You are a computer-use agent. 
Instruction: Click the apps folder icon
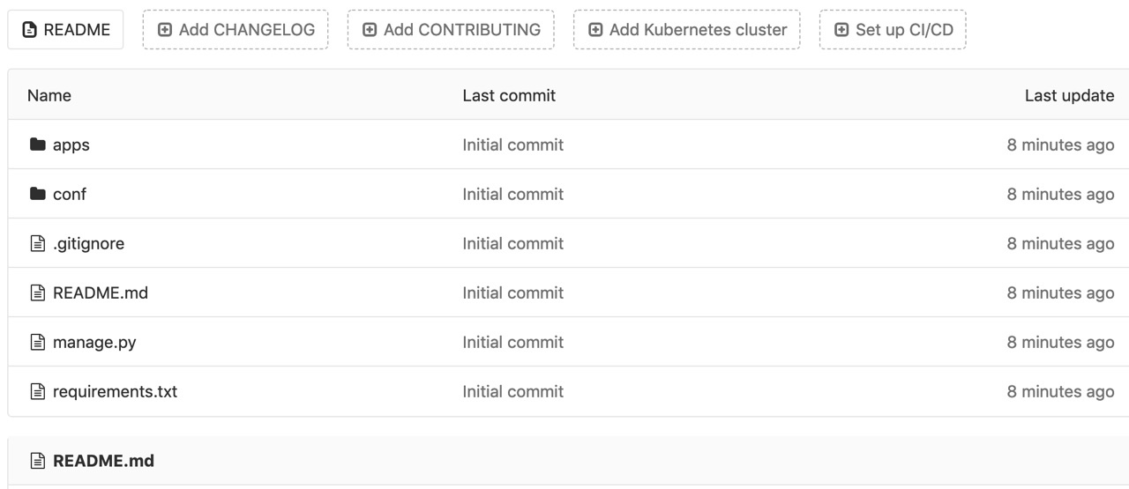[37, 144]
